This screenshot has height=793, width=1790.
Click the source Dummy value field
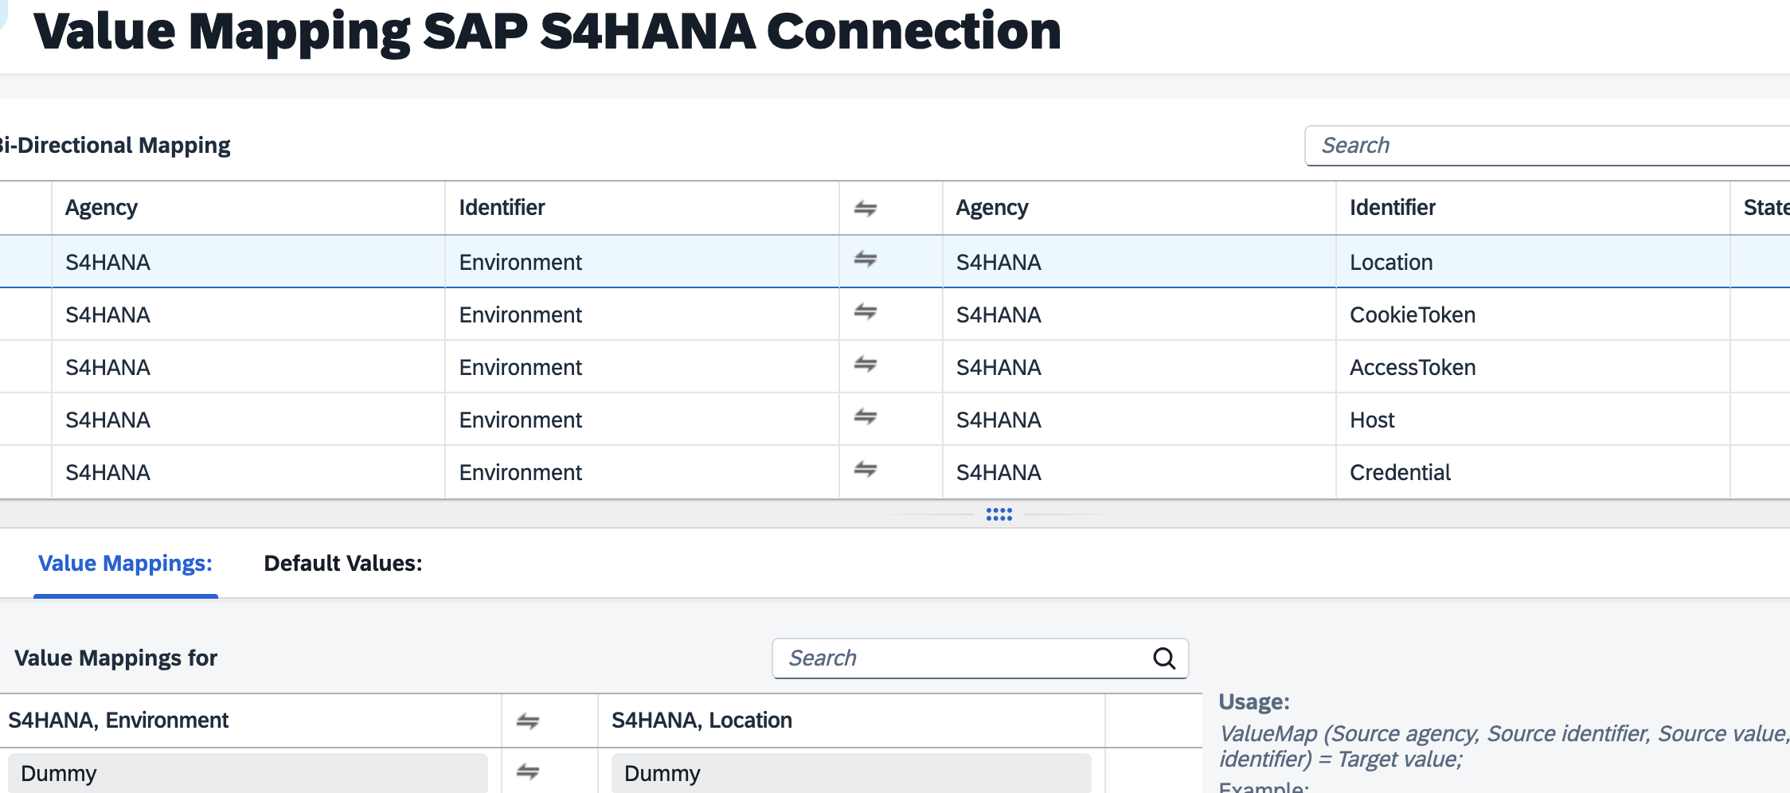click(x=247, y=773)
